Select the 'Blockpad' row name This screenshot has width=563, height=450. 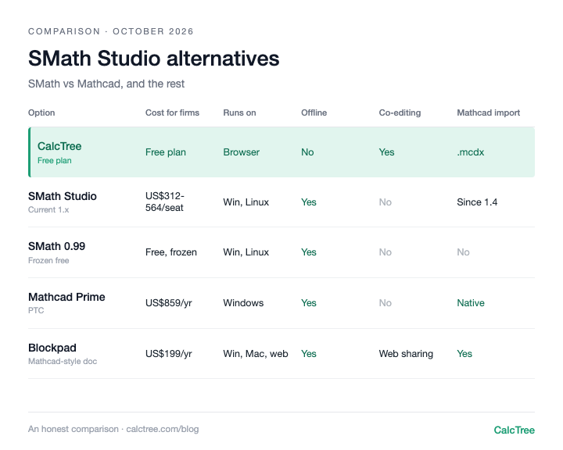[x=52, y=348]
